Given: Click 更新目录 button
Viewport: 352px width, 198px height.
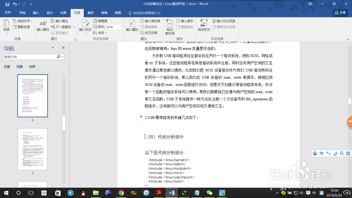Looking at the screenshot, I should tap(21, 27).
